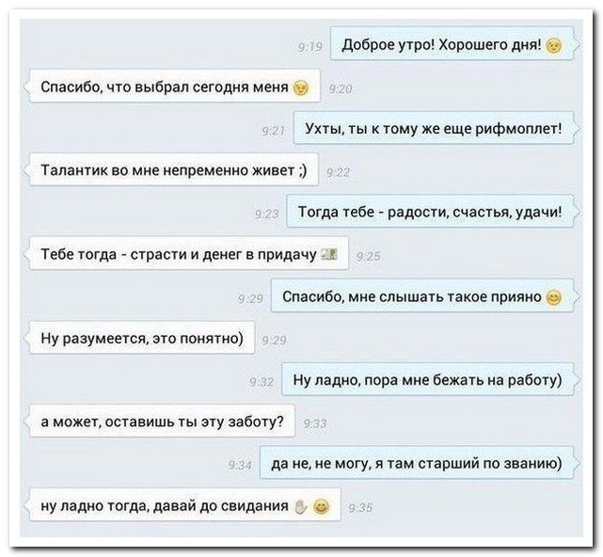This screenshot has width=603, height=557.
Task: Click the smiling emoji next to waving hand
Action: pos(321,506)
